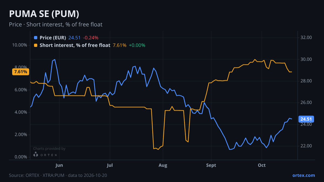Viewport: 324px width, 182px height.
Task: Click the blue Price legend dot
Action: pos(36,38)
